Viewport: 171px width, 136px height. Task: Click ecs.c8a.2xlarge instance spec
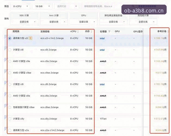pos(49,96)
